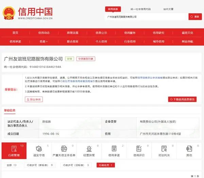Filter by 行政许可（旧标准）3
The width and height of the screenshot is (204, 178).
(76, 165)
